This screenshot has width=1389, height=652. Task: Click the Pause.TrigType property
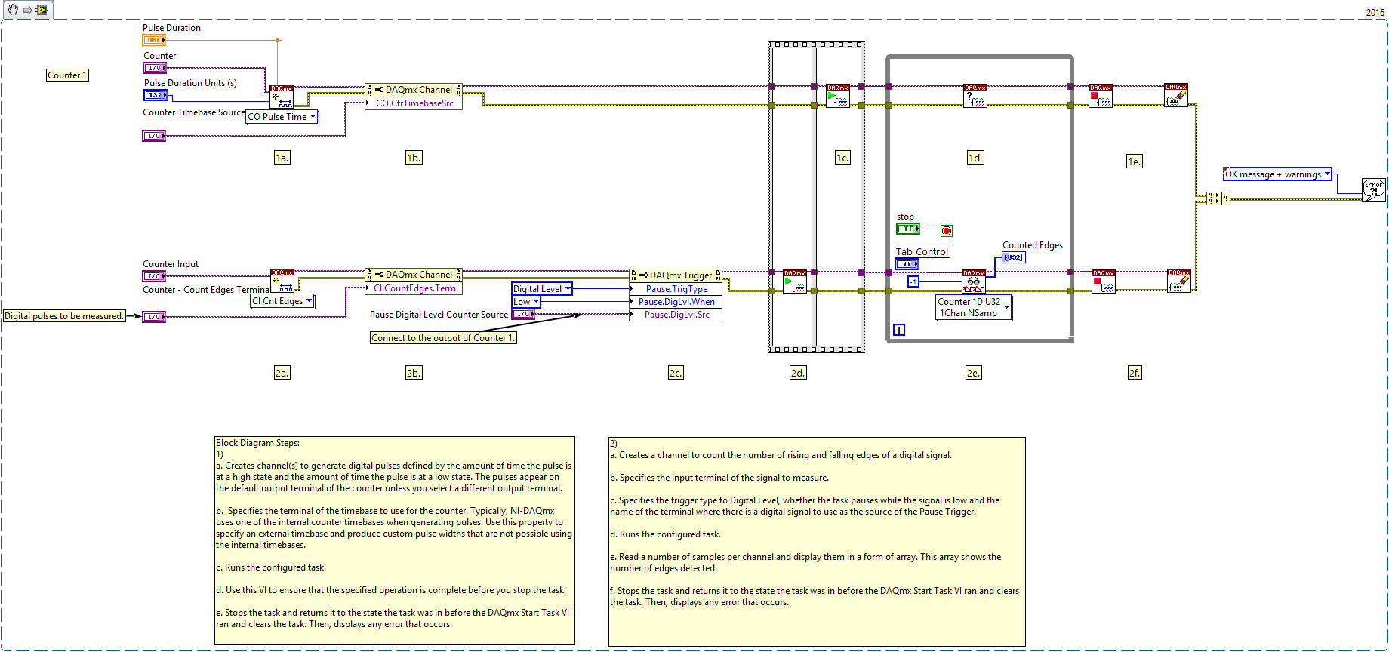[676, 289]
